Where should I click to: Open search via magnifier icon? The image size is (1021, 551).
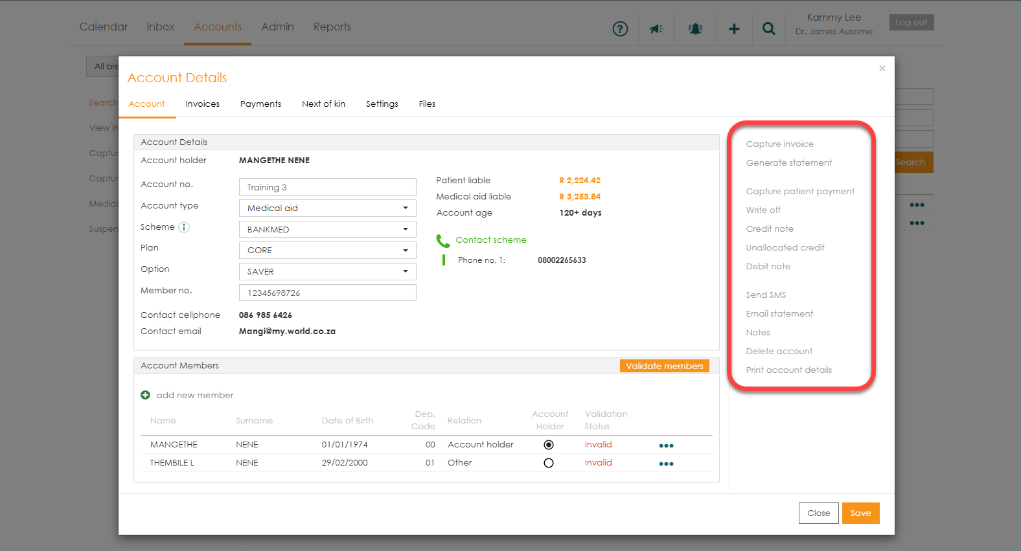[769, 28]
